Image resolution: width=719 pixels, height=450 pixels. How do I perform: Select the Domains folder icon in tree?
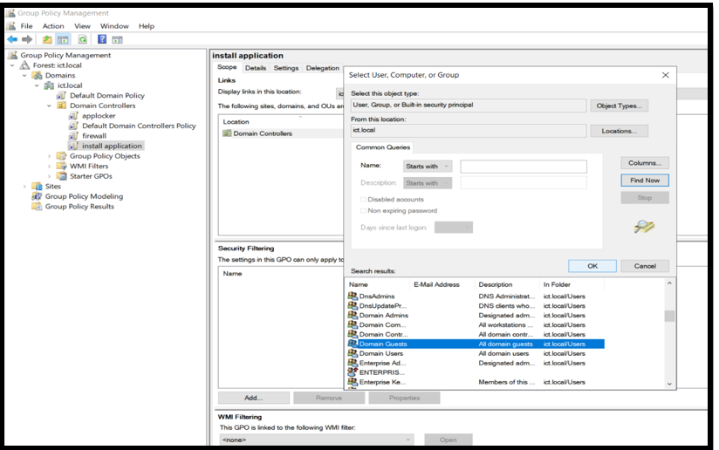(x=38, y=75)
